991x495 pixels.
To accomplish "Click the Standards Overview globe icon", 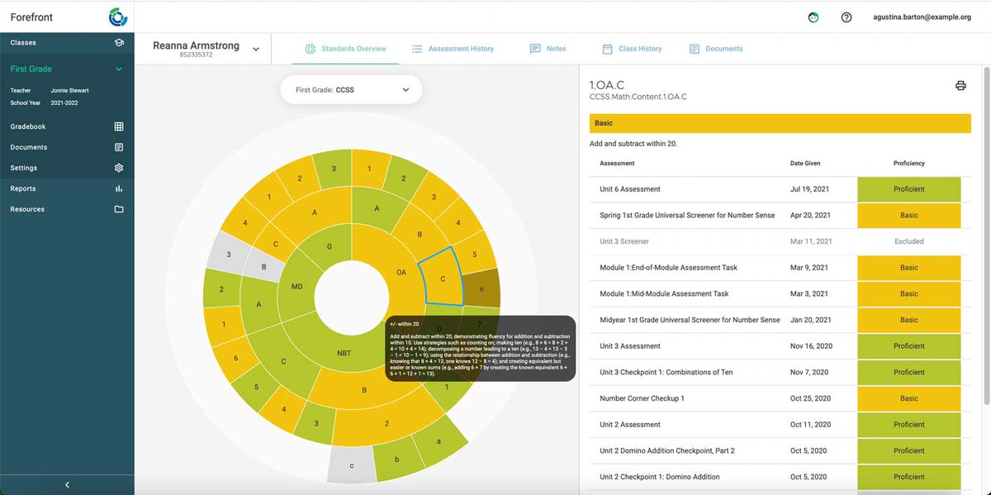I will point(311,49).
